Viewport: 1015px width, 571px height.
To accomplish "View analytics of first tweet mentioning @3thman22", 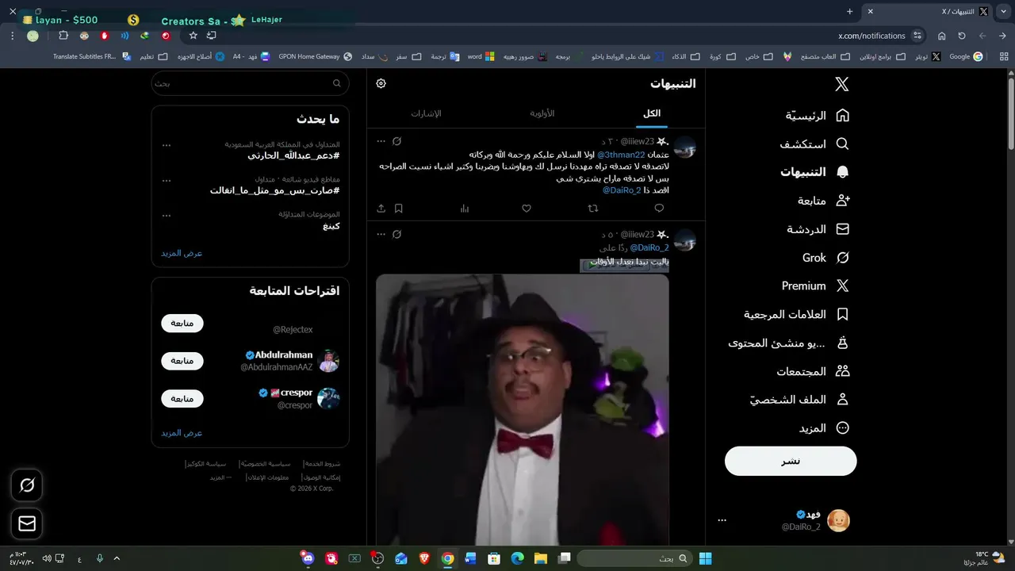I will [465, 209].
